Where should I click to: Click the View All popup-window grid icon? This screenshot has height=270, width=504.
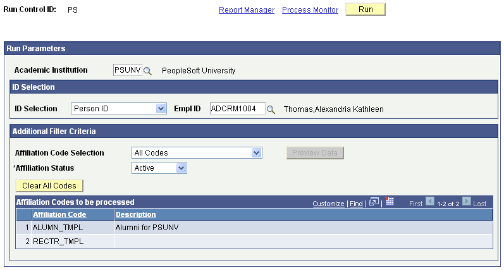tap(374, 202)
